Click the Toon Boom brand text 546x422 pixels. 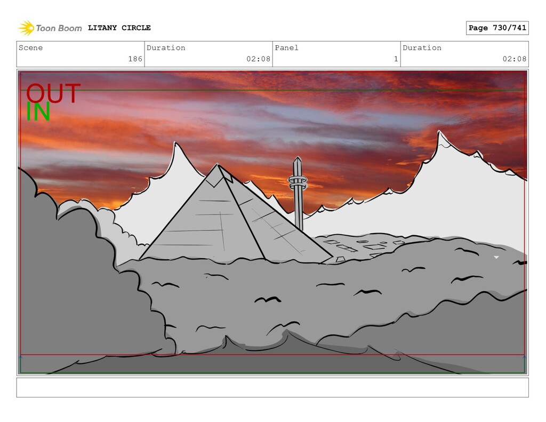point(59,28)
